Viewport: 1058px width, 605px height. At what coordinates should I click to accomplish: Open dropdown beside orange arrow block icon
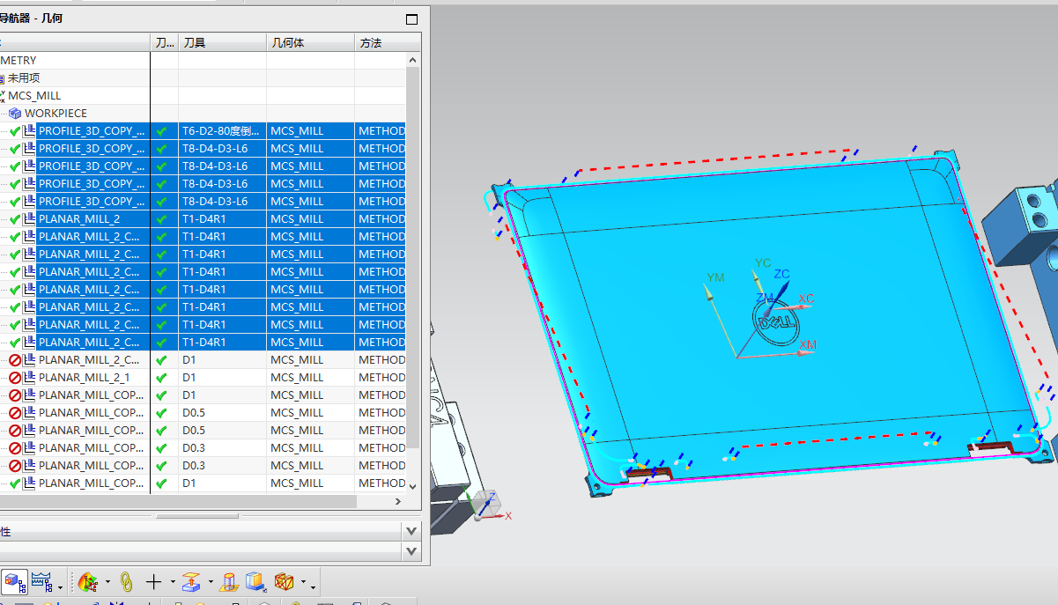tap(211, 582)
